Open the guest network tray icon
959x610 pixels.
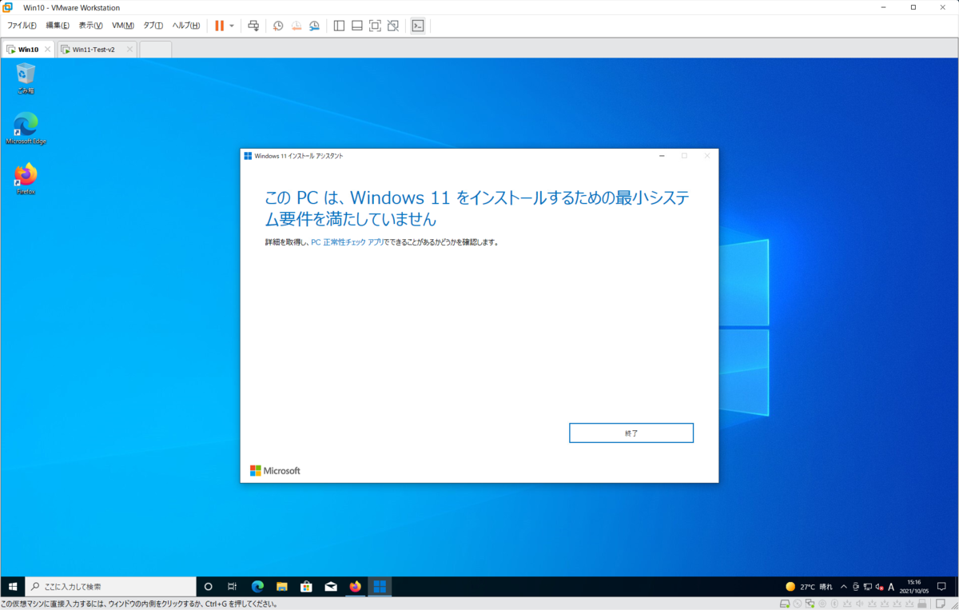coord(868,586)
